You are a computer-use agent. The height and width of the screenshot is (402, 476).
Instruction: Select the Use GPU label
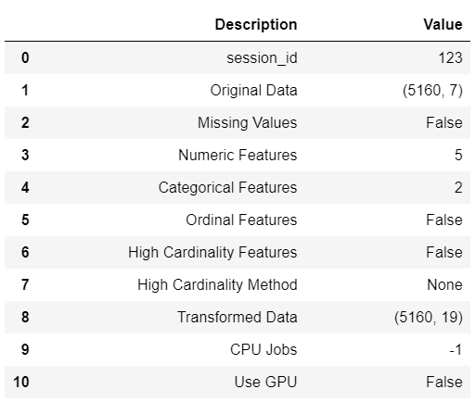click(265, 382)
